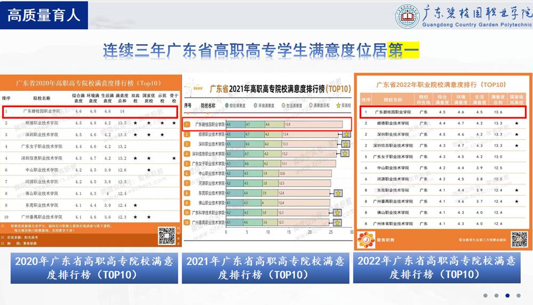Image resolution: width=533 pixels, height=305 pixels.
Task: Click the star beside 广东科学技术职业学院 bar in the 2021 chart
Action: click(337, 213)
